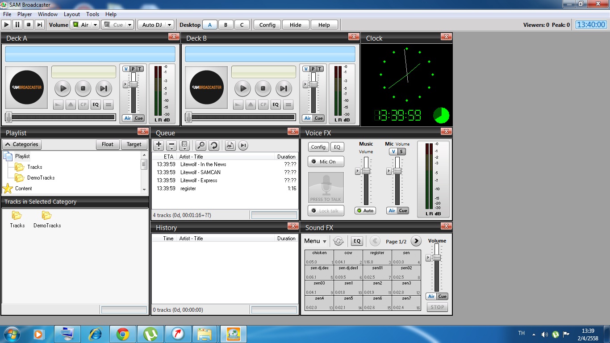Toggle Air output on Deck A
This screenshot has height=343, width=610.
128,118
